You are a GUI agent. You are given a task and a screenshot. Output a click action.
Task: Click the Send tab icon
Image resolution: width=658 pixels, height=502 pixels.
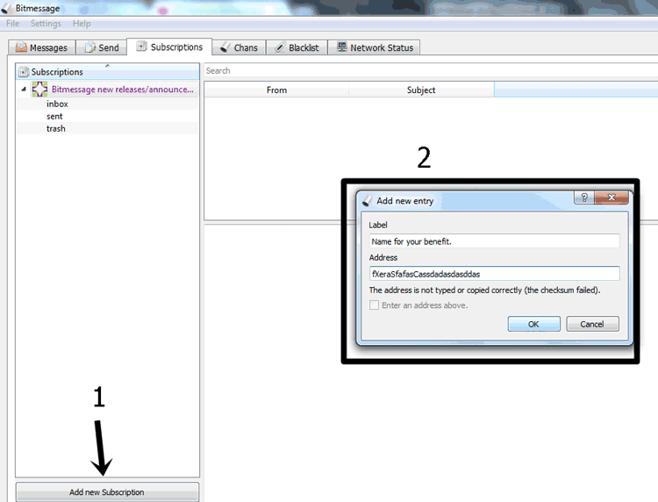90,47
